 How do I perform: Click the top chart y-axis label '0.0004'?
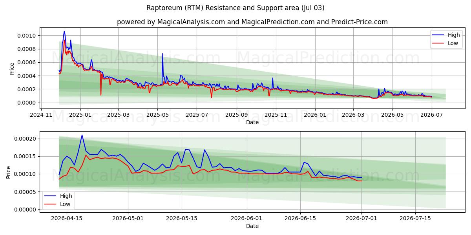27,76
